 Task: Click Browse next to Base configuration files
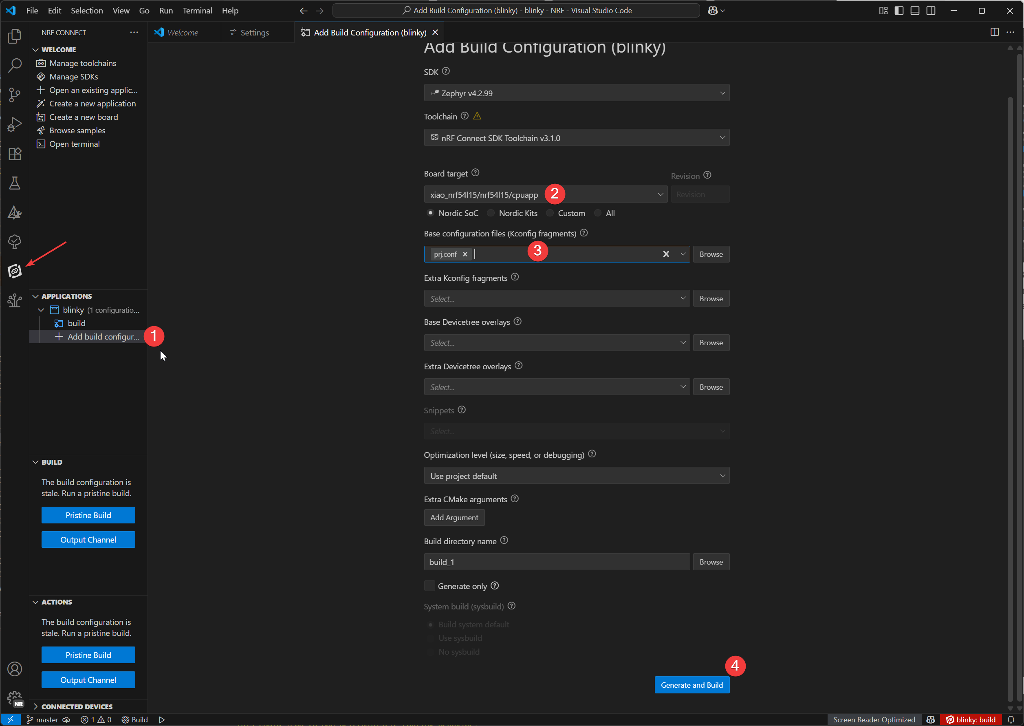(711, 254)
